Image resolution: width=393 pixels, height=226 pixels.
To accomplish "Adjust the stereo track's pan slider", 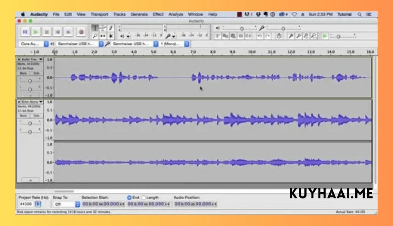I will [30, 132].
